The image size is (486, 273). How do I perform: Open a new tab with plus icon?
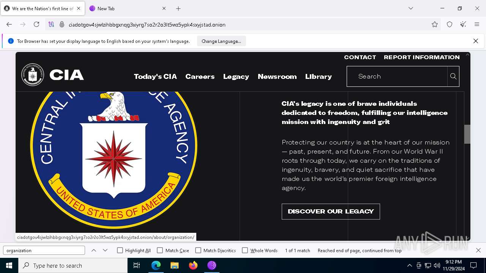pos(178,8)
